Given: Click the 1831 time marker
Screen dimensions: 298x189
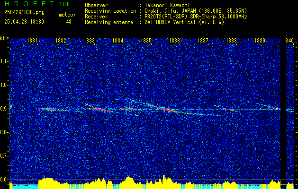Looking at the screenshot, I should pyautogui.click(x=32, y=41).
